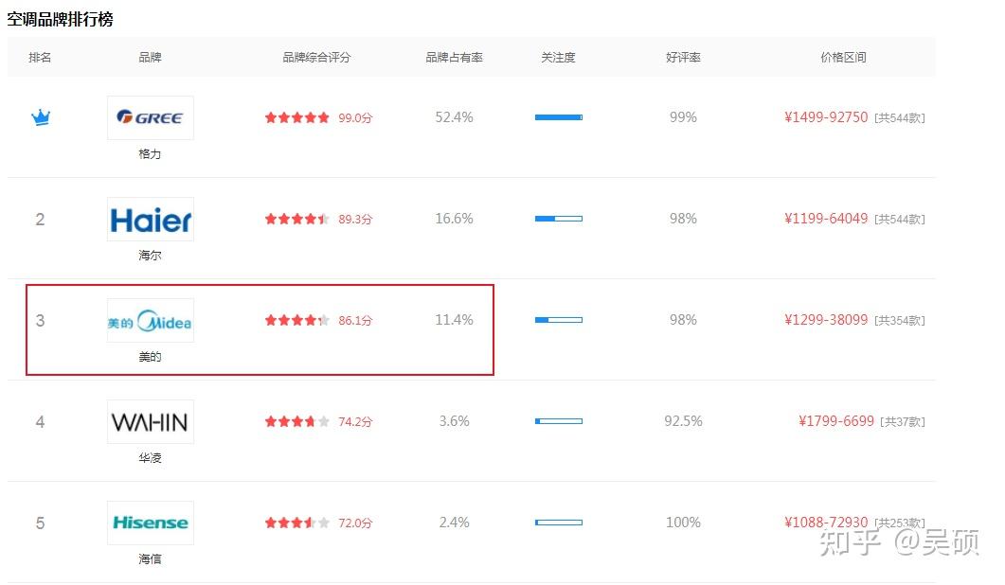Image resolution: width=1005 pixels, height=585 pixels.
Task: Click the 排名 column header
Action: (x=40, y=58)
